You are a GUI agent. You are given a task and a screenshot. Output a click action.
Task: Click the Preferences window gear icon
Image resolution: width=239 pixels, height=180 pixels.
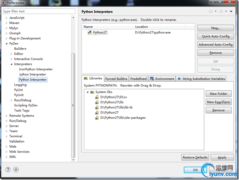pos(3,3)
